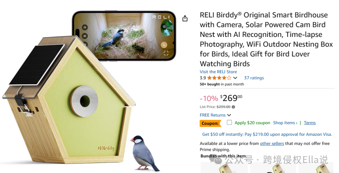
Task: Expand FREE Returns chevron
Action: [229, 115]
